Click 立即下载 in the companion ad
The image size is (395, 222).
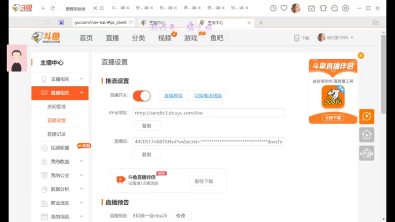coord(333,118)
